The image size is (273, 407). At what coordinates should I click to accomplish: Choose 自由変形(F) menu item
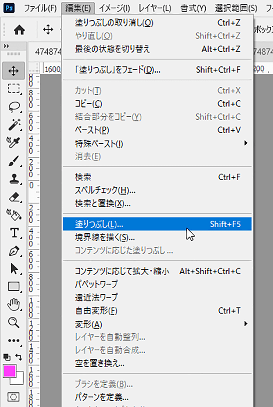click(157, 311)
